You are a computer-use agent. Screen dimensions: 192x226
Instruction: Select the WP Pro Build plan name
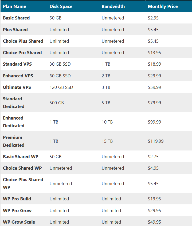pos(17,199)
